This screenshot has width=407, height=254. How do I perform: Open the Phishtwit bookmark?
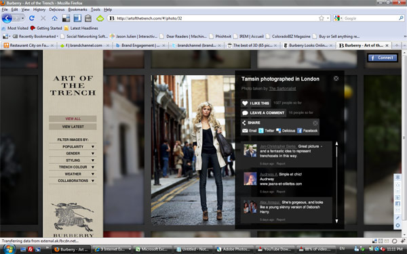pyautogui.click(x=220, y=37)
